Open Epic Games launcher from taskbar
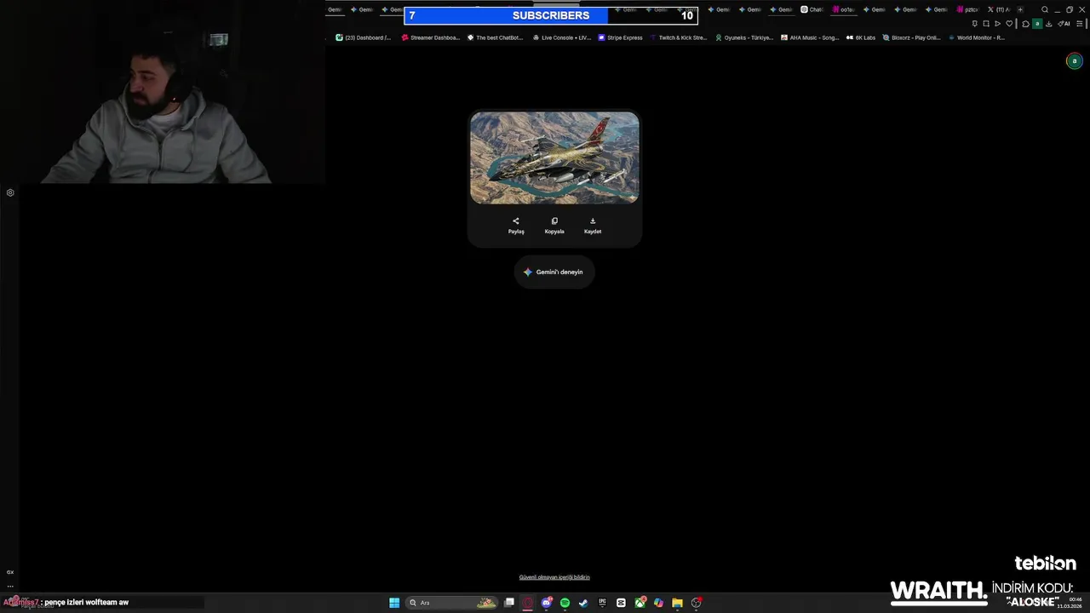 [x=602, y=603]
